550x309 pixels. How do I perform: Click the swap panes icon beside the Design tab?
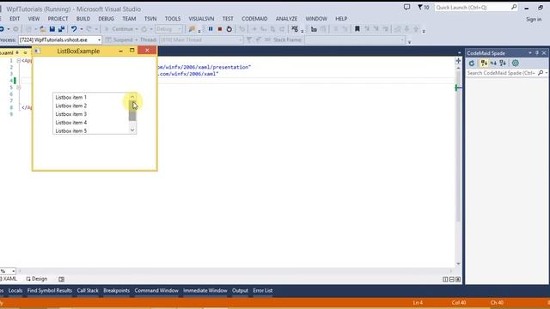tap(61, 279)
